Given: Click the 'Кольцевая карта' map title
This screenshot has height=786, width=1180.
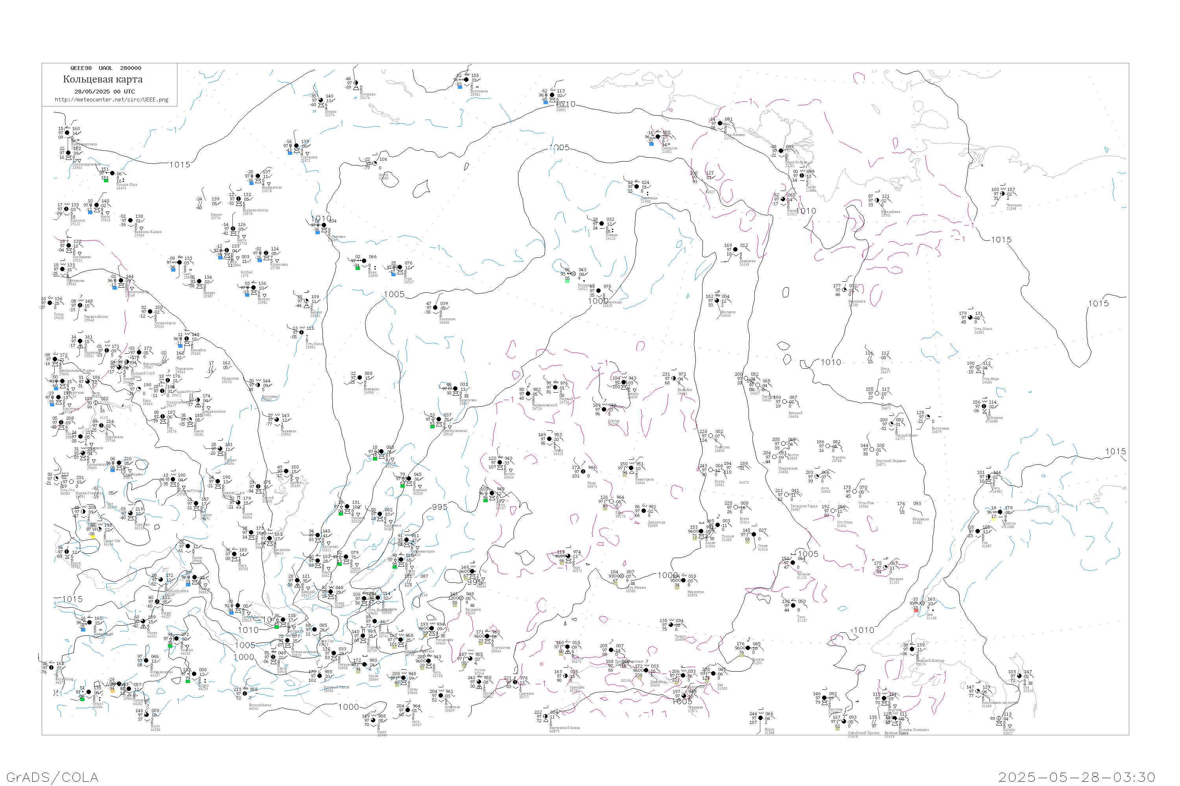Looking at the screenshot, I should tap(103, 79).
